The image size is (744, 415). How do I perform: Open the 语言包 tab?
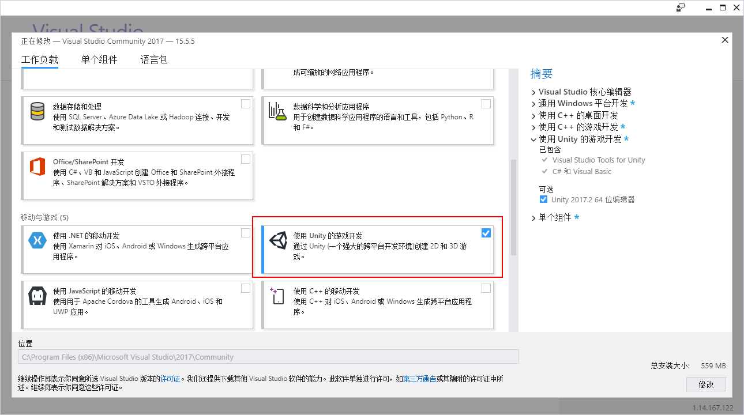[x=154, y=59]
